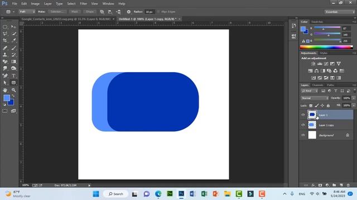Open the layer Kind filter dropdown
Image resolution: width=357 pixels, height=200 pixels.
[x=309, y=91]
